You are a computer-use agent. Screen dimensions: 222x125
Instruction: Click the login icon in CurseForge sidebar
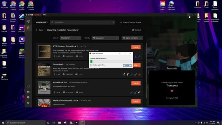[28, 86]
